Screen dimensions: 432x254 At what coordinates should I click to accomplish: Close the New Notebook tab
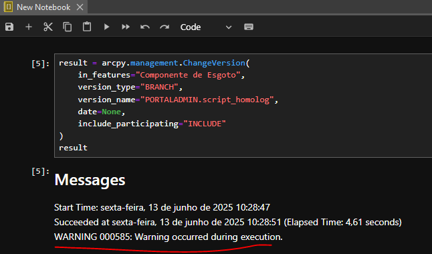pos(80,7)
